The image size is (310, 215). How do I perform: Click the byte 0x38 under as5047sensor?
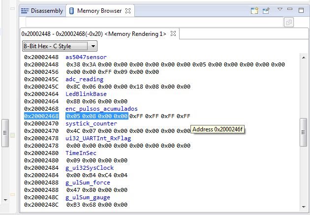pyautogui.click(x=73, y=64)
